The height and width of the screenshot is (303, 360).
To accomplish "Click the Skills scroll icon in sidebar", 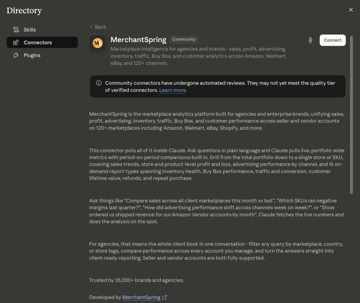I will pyautogui.click(x=16, y=30).
